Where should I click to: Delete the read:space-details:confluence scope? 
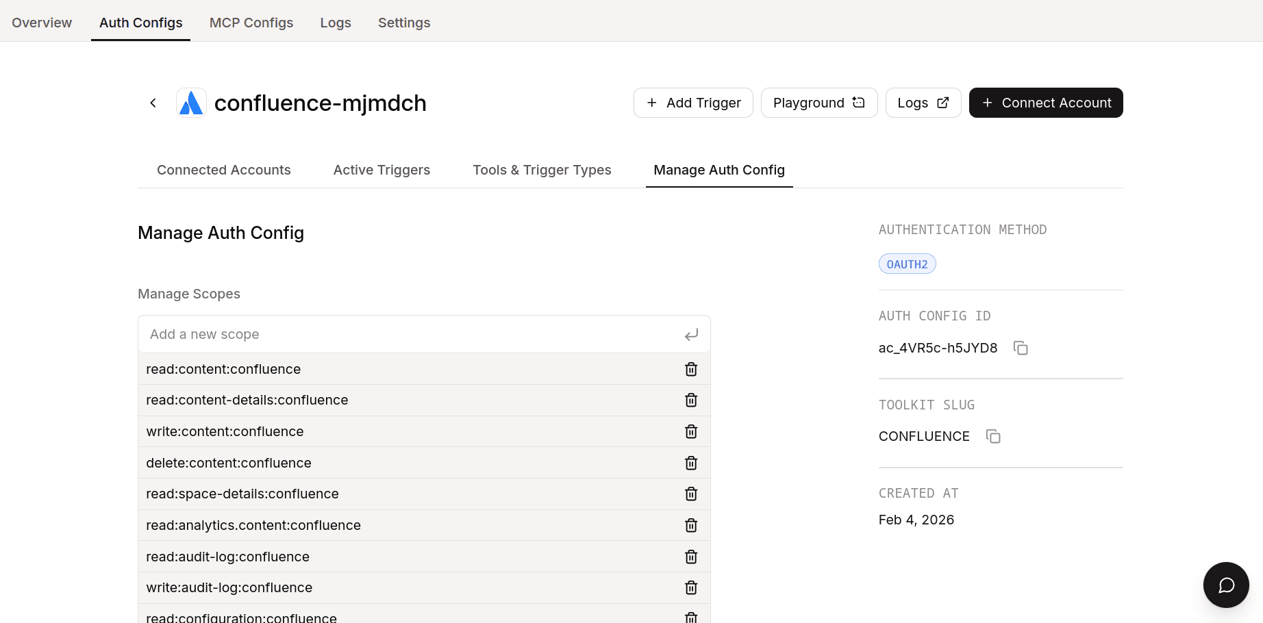pos(691,494)
